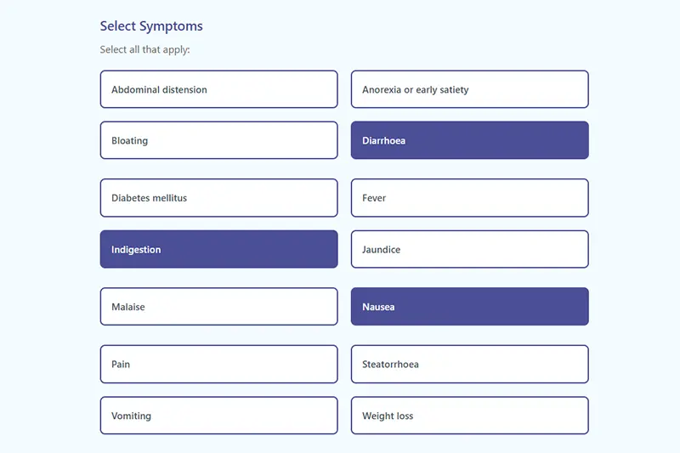Select Malaise from symptom list
680x453 pixels.
click(218, 307)
